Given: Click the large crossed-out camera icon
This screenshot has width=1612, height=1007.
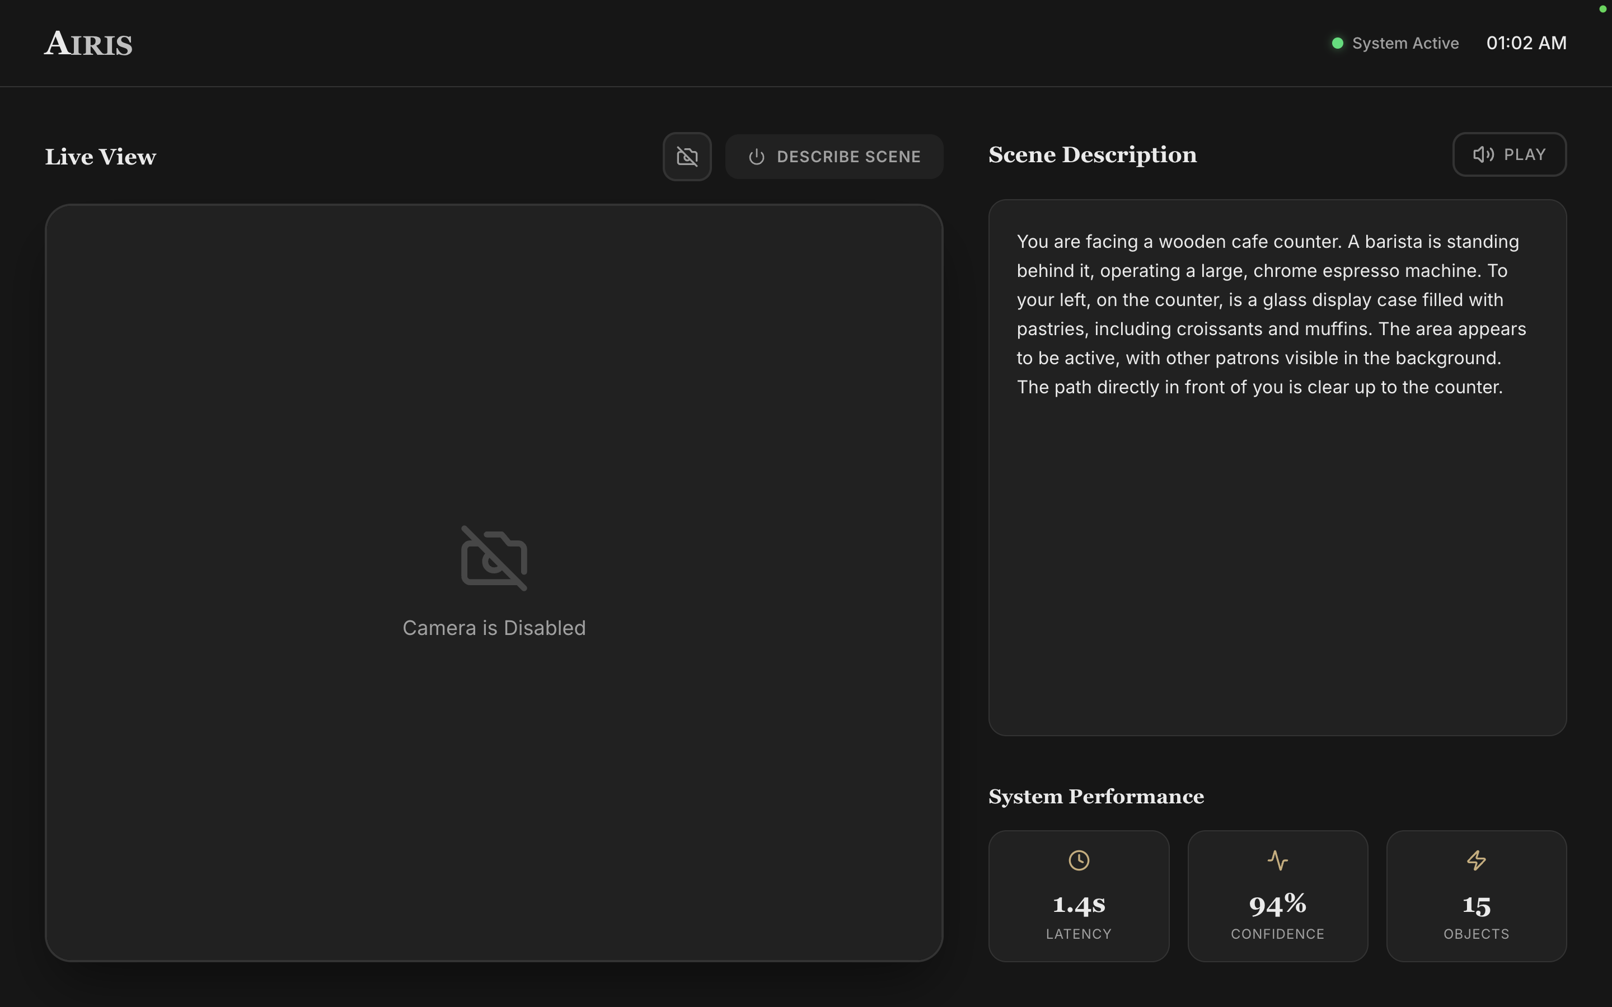Looking at the screenshot, I should pos(494,558).
